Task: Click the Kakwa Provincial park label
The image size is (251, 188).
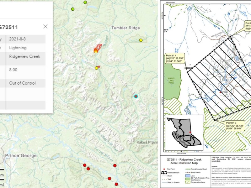Action: (147, 142)
